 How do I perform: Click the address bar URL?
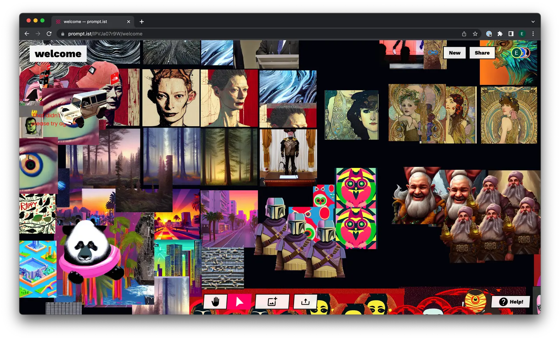(x=105, y=34)
